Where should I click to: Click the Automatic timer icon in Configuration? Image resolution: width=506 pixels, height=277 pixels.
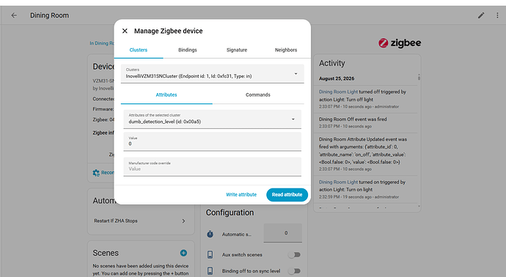(x=210, y=234)
